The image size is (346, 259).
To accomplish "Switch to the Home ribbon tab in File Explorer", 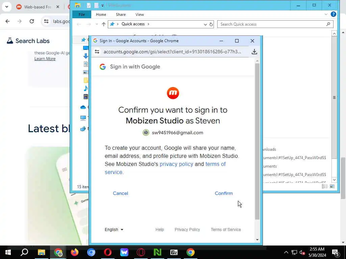I will (x=101, y=15).
